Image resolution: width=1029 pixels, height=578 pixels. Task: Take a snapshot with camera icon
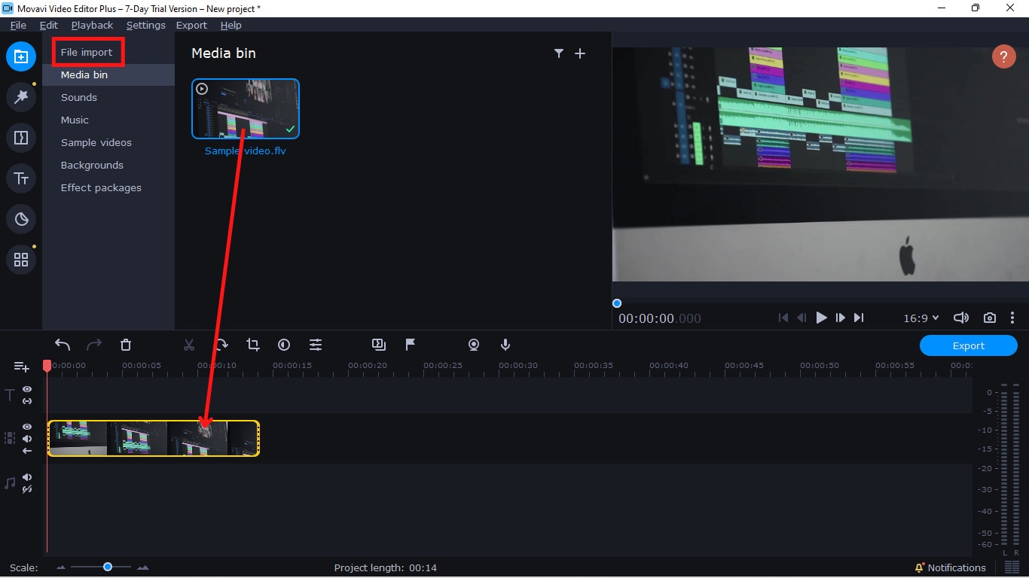click(990, 318)
